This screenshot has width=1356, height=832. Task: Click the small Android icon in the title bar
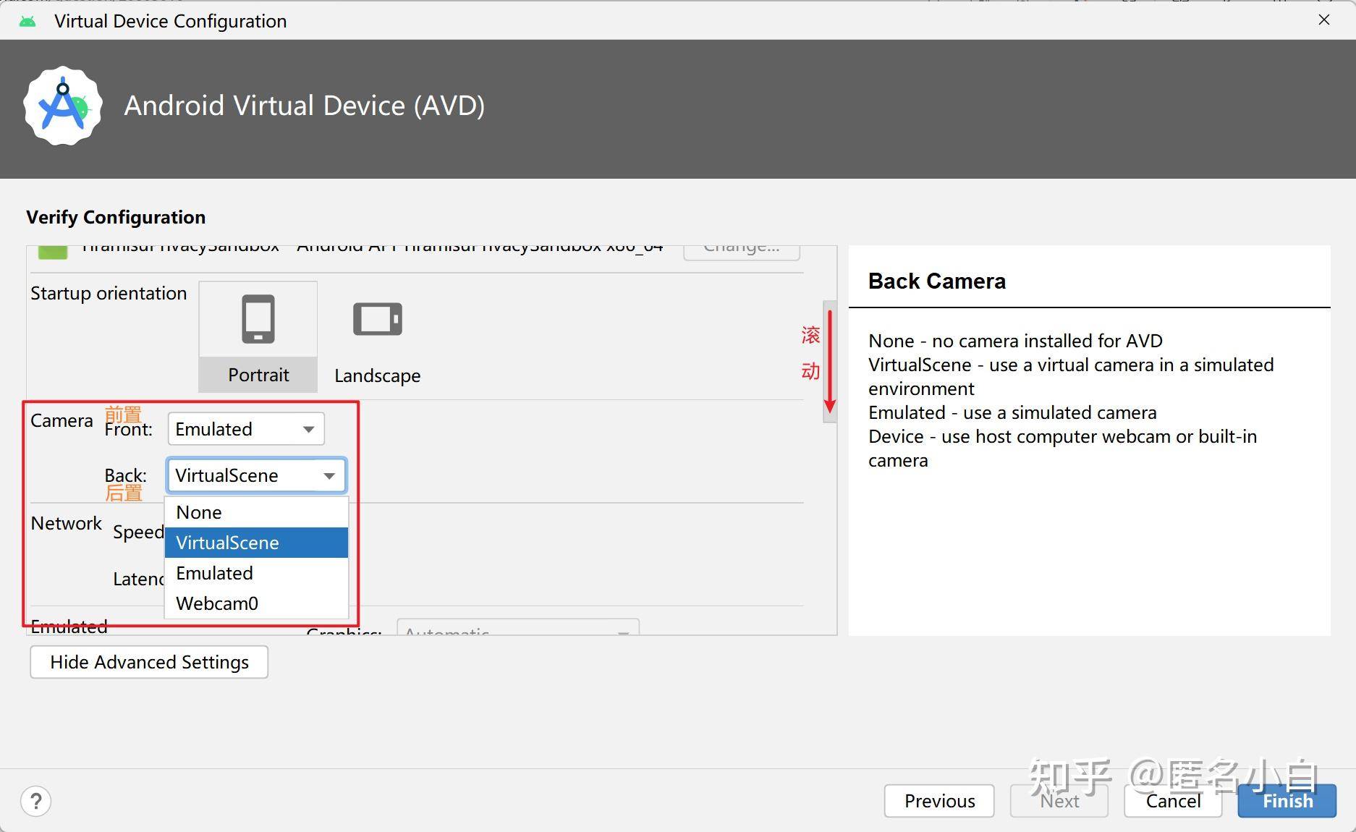click(27, 21)
